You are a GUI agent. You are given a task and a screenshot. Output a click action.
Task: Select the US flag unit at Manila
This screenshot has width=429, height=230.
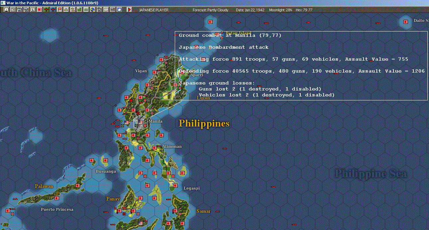click(x=141, y=123)
